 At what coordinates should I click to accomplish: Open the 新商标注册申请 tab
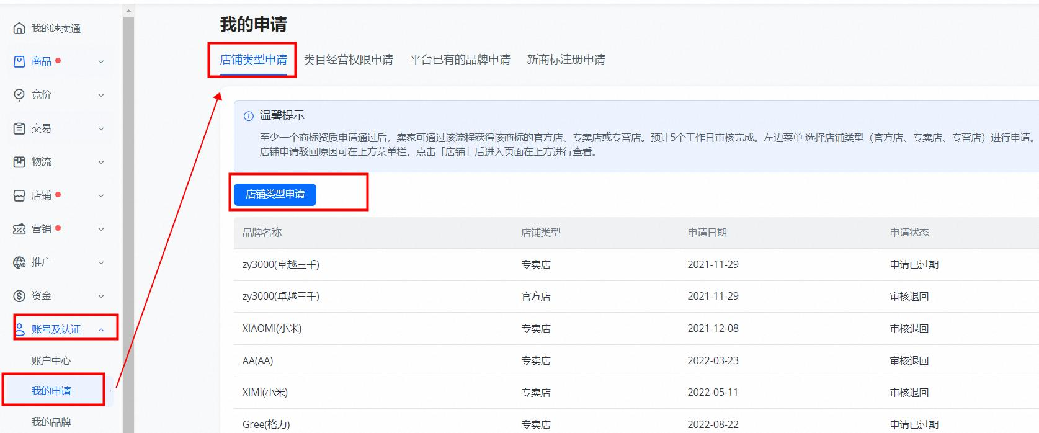click(x=566, y=60)
